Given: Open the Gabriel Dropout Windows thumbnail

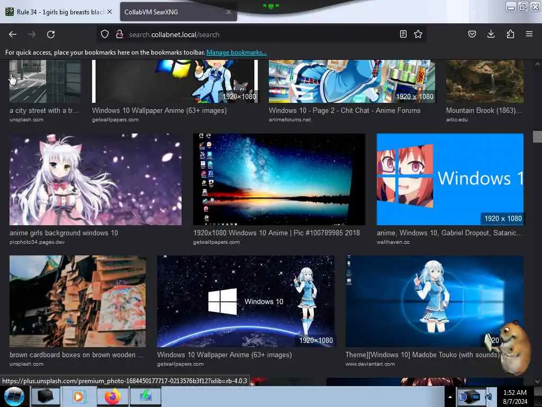Looking at the screenshot, I should tap(450, 179).
